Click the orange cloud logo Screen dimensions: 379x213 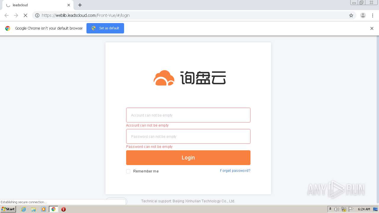(x=164, y=78)
